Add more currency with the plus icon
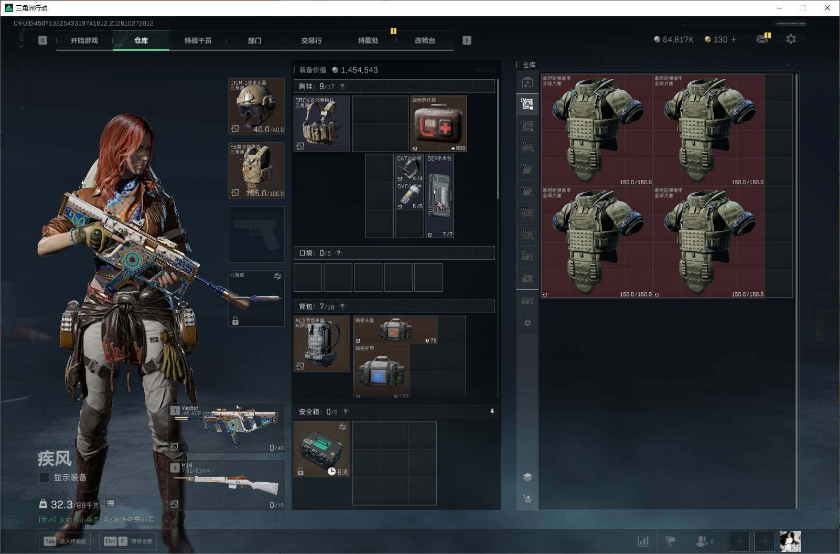Viewport: 840px width, 554px height. [734, 39]
